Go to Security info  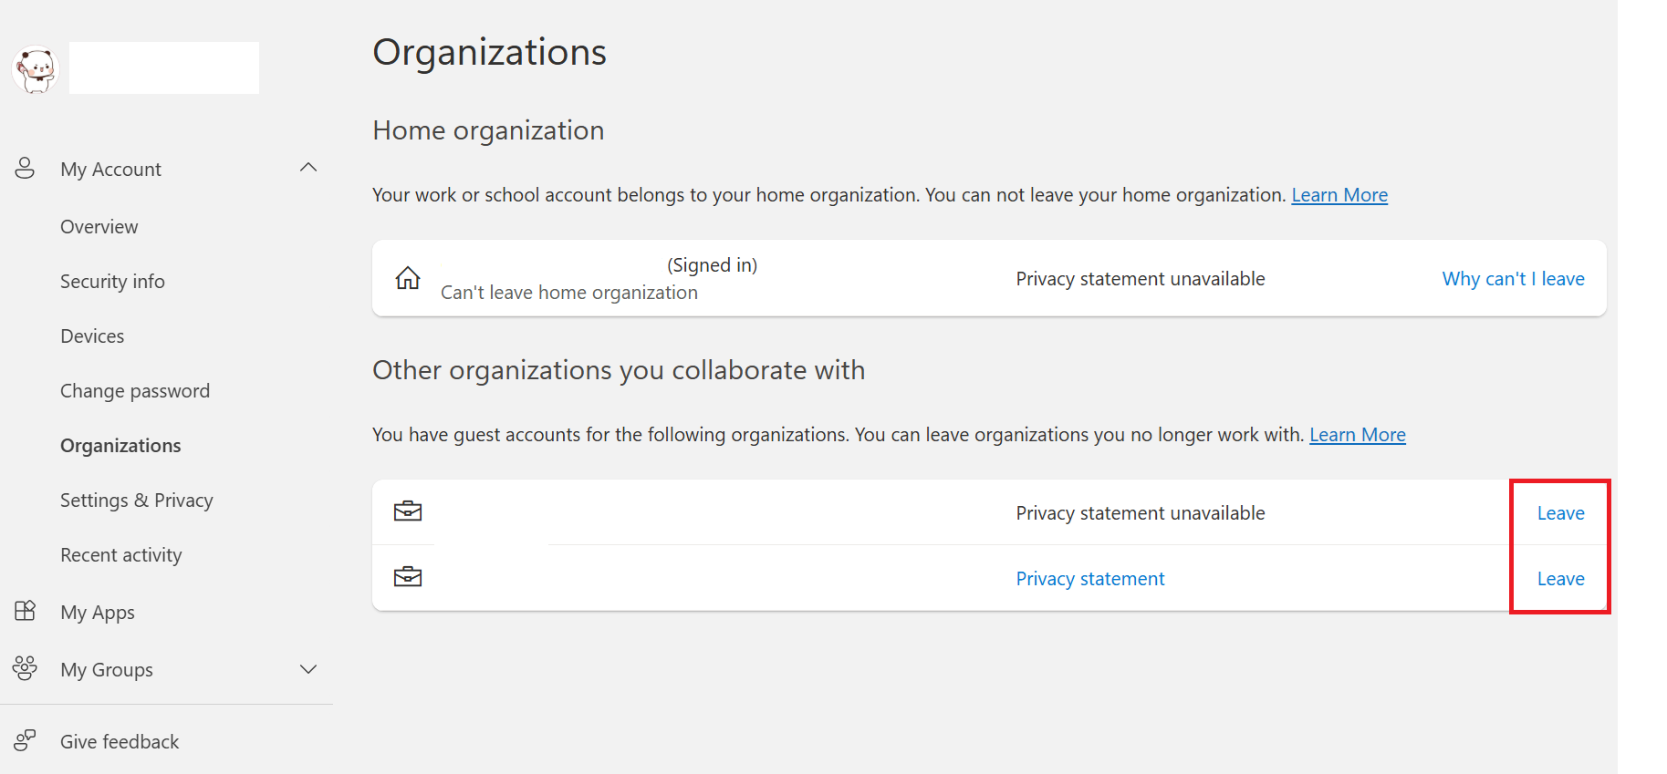(x=112, y=282)
